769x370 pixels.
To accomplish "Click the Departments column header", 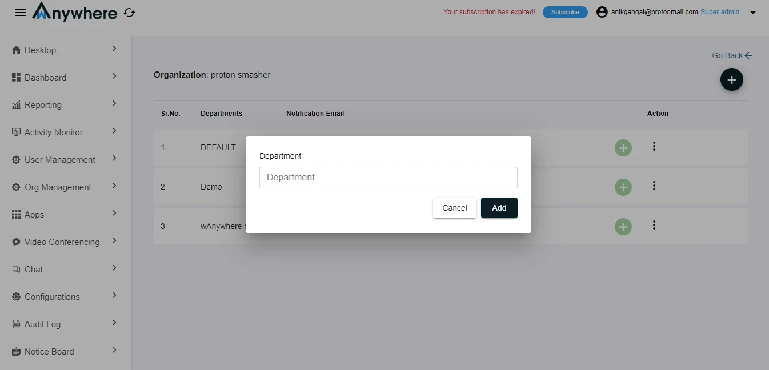I will coord(222,114).
